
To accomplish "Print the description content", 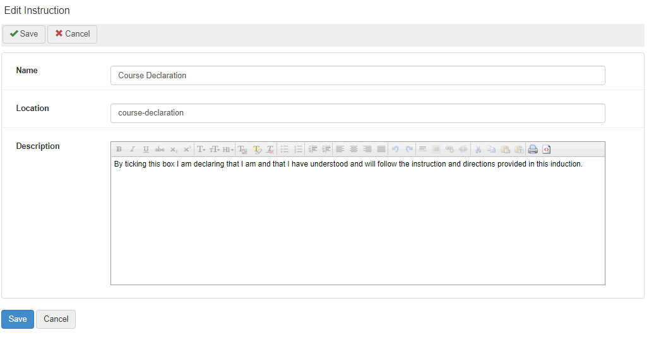I will coord(533,150).
